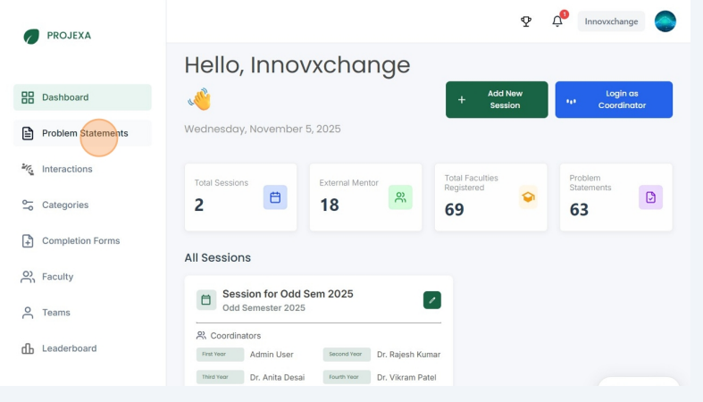The image size is (703, 402).
Task: Open Completion Forms from sidebar
Action: (x=80, y=240)
